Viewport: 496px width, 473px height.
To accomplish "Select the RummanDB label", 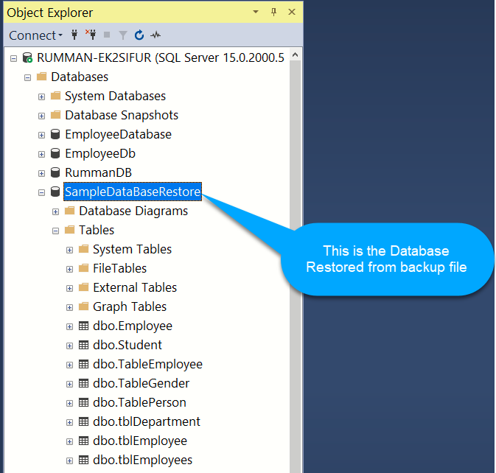I will click(x=98, y=172).
